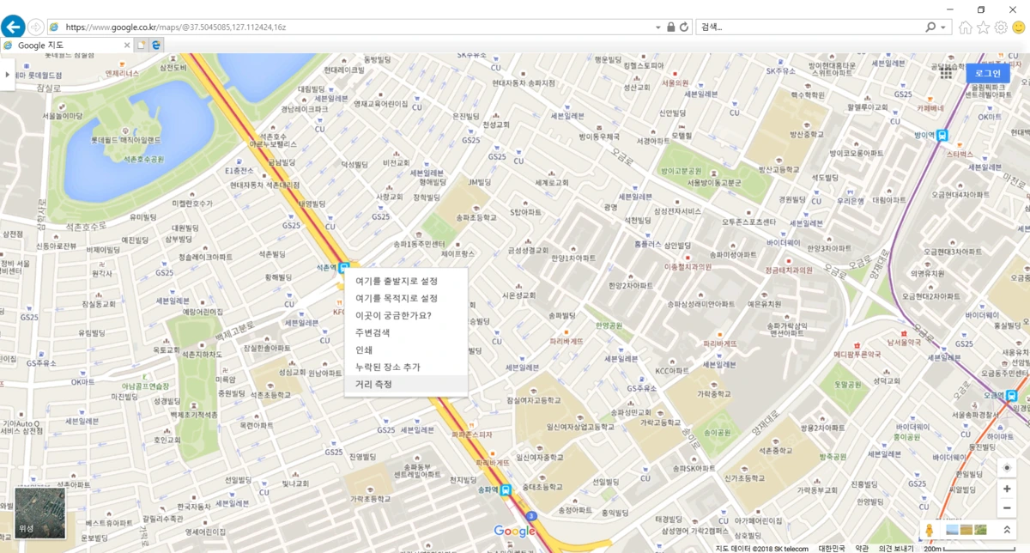
Task: Select 누락된 장소 추가 menu item
Action: 406,367
